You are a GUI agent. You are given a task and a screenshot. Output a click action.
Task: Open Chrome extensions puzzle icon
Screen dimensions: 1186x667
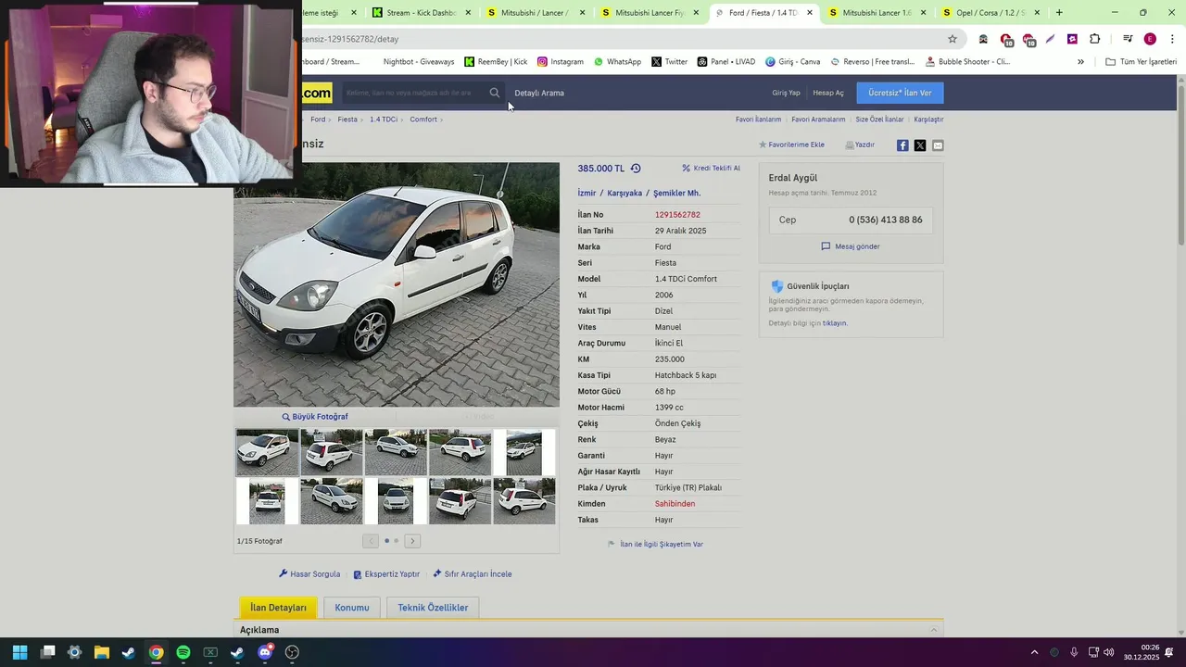pos(1095,39)
